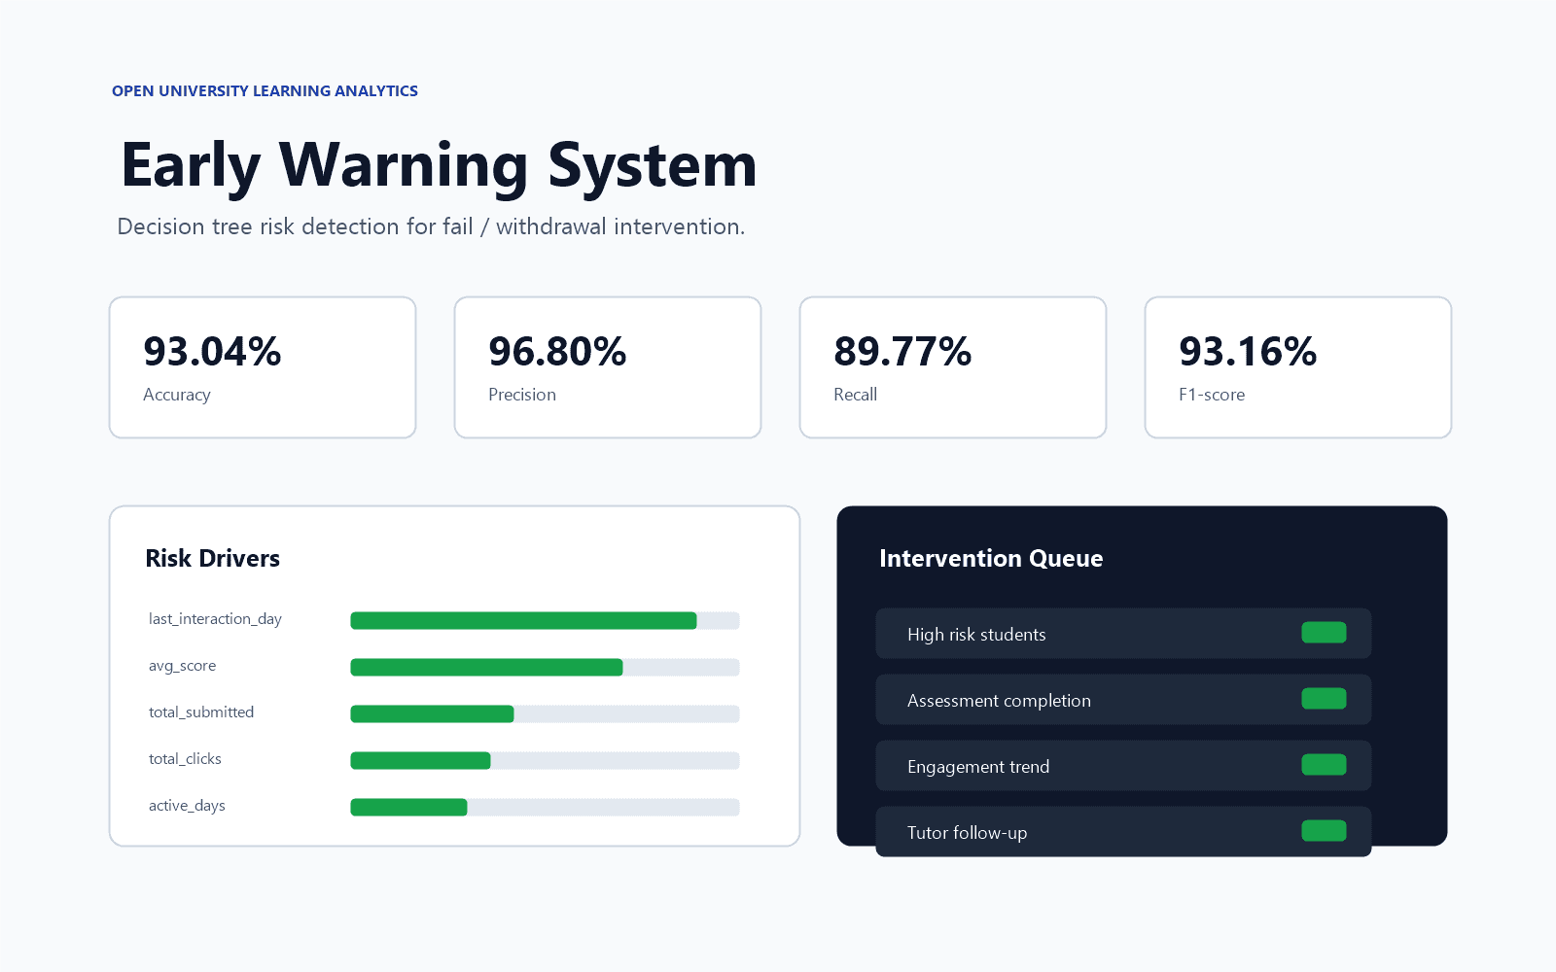Image resolution: width=1556 pixels, height=972 pixels.
Task: Click the Intervention Queue heading
Action: pyautogui.click(x=991, y=558)
